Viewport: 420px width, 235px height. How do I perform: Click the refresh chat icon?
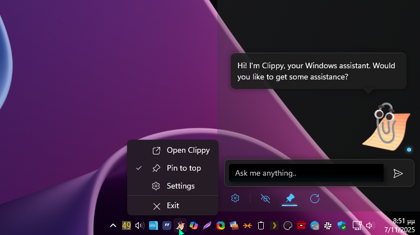coord(315,199)
